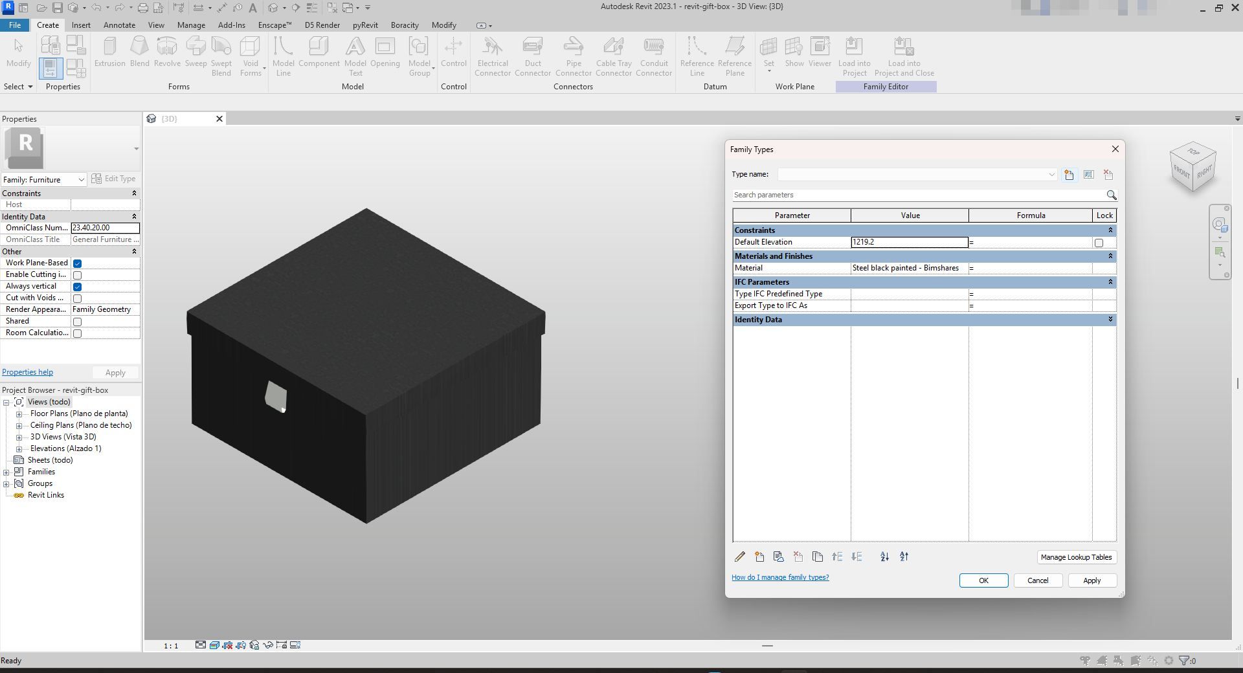Select the Model Text tool
Viewport: 1243px width, 673px height.
pos(355,57)
